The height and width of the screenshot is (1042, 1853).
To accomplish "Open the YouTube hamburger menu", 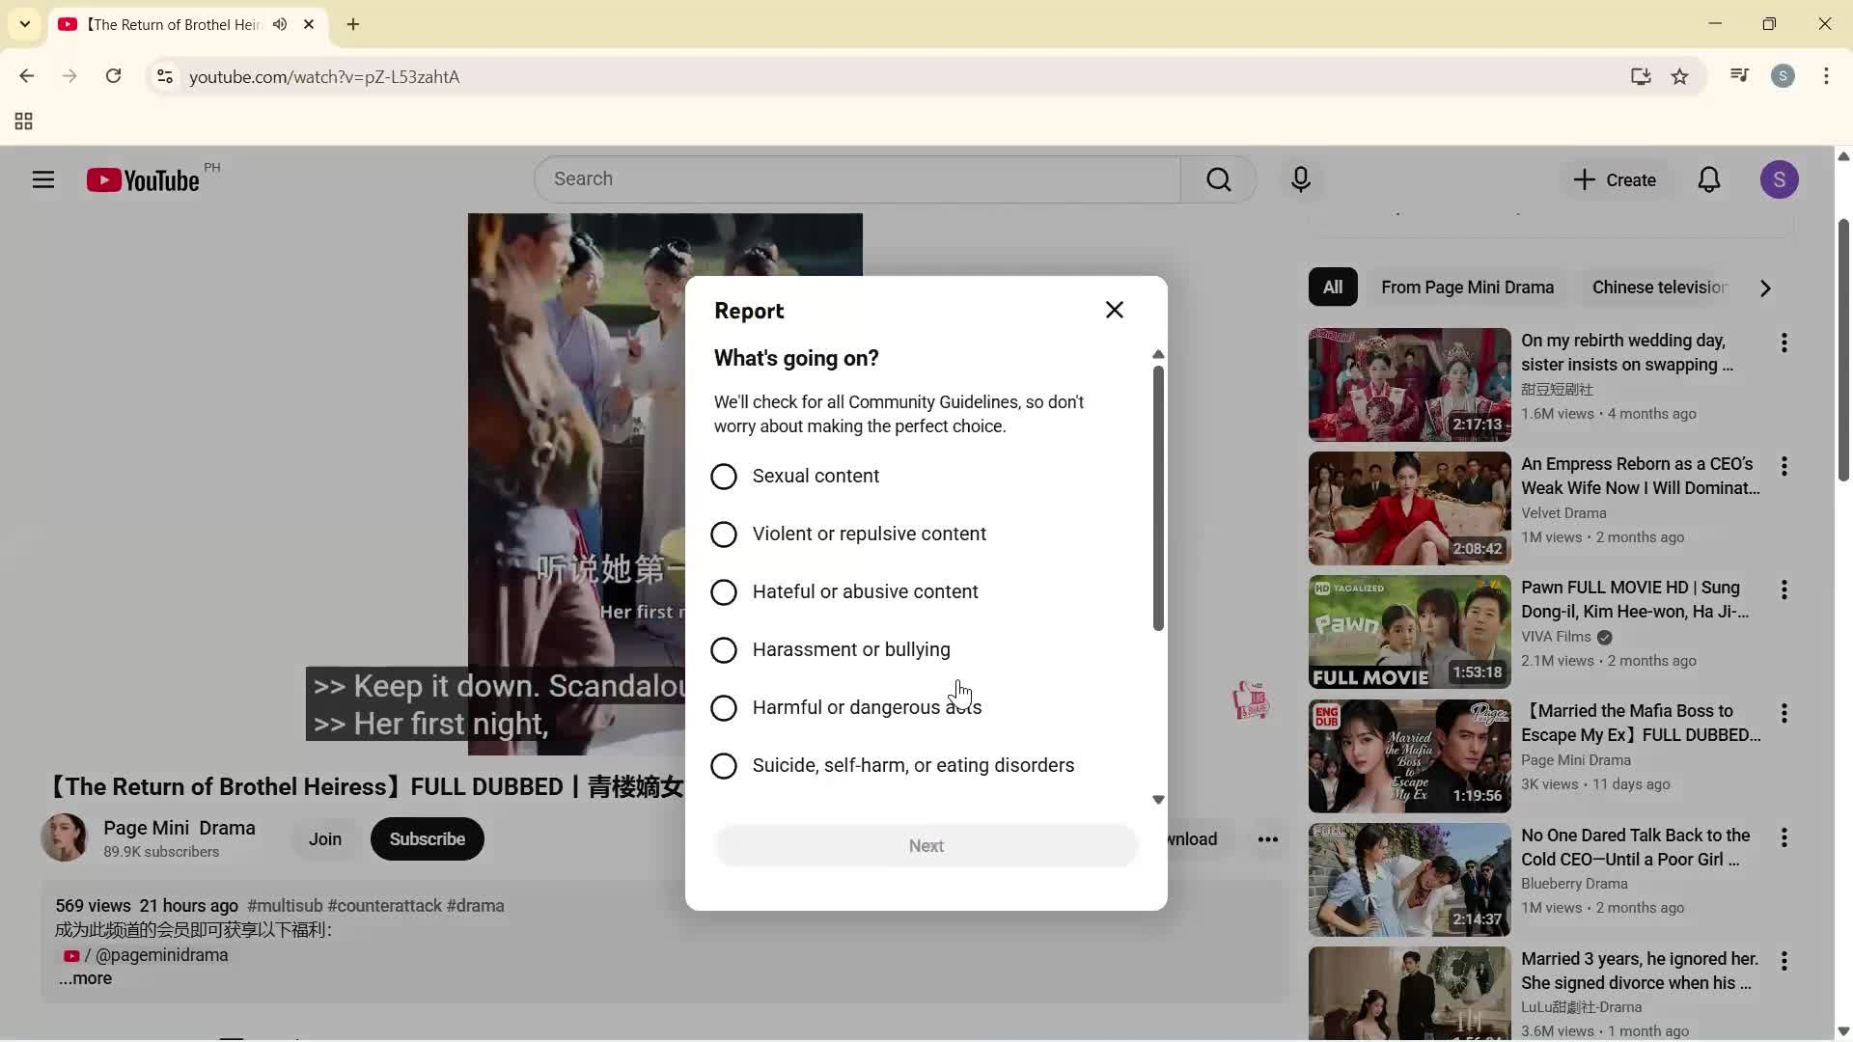I will 43,179.
